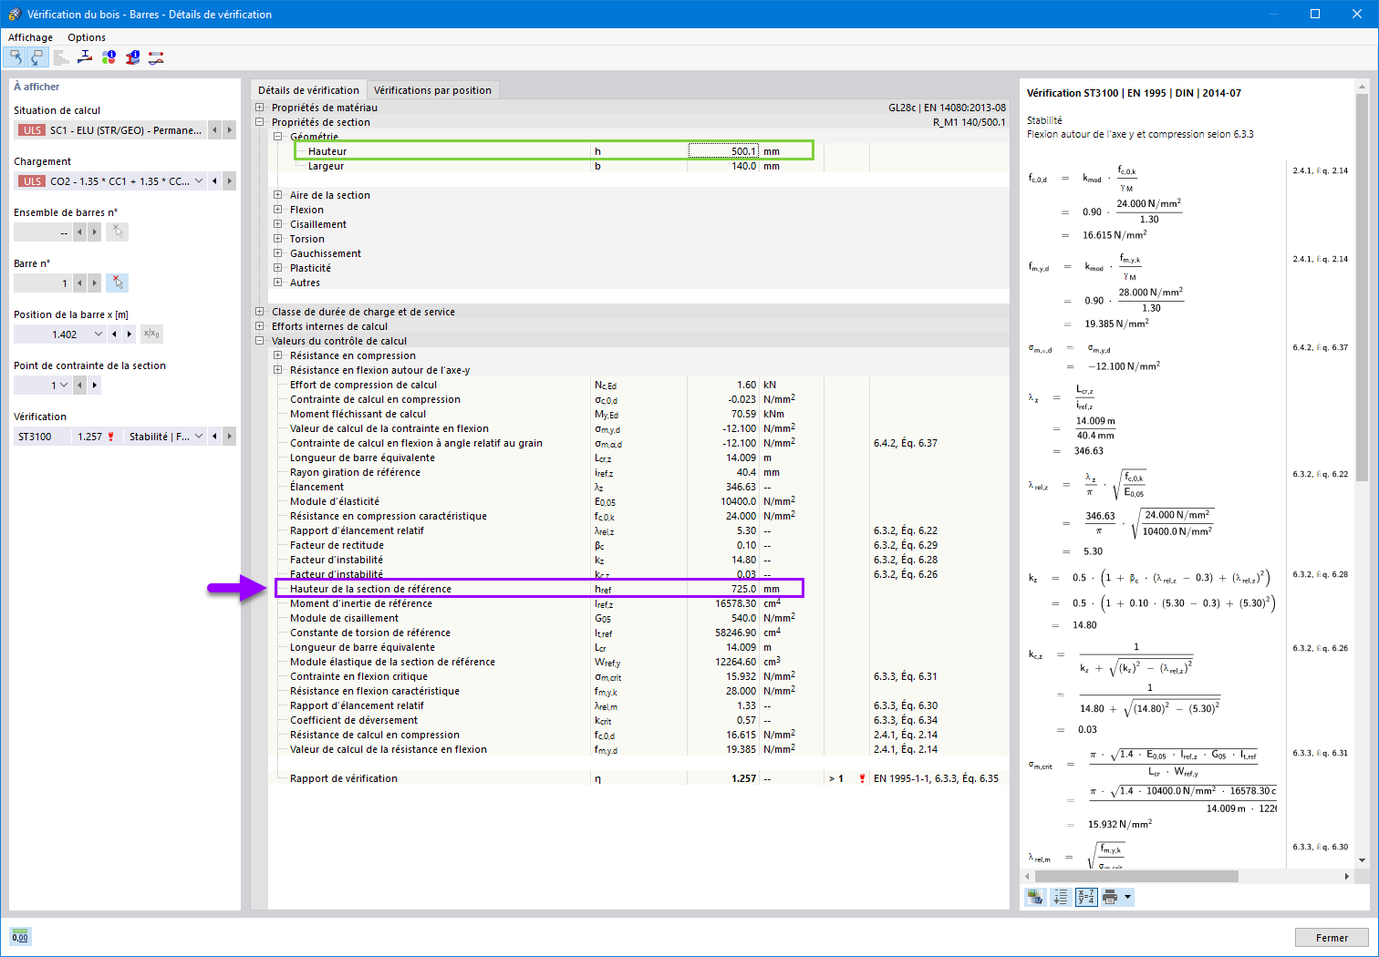Step to next Chargement
The image size is (1379, 957).
pos(230,181)
